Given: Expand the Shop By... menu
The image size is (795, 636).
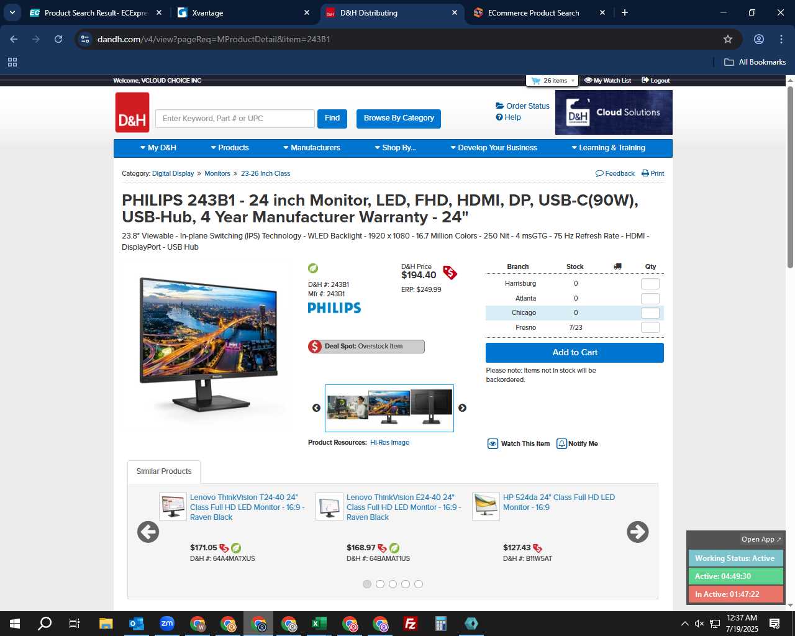Looking at the screenshot, I should click(395, 148).
